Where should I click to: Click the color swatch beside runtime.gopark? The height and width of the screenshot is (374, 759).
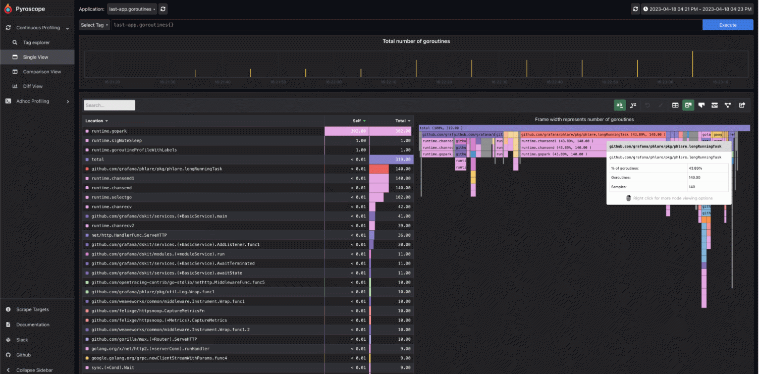[x=87, y=131]
